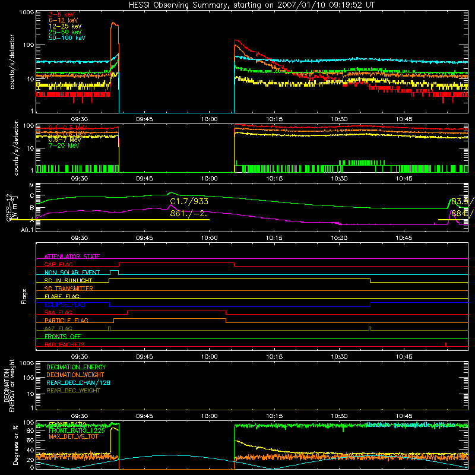Viewport: 475px width, 475px height.
Task: Click the 10:45 tick under the decimation panel
Action: click(404, 416)
